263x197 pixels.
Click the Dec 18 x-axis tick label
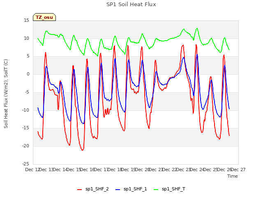(115, 170)
